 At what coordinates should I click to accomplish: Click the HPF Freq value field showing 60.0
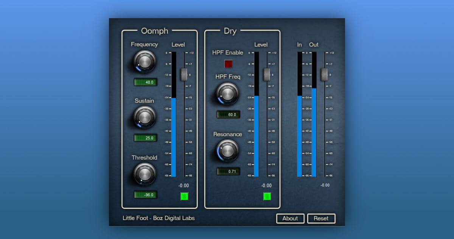pos(229,115)
